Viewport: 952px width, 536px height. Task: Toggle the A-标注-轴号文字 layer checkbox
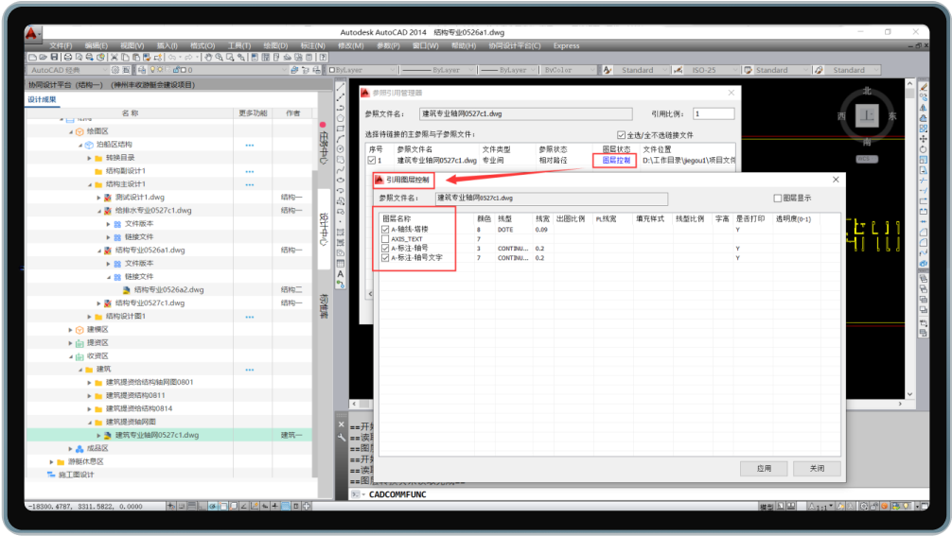point(385,258)
